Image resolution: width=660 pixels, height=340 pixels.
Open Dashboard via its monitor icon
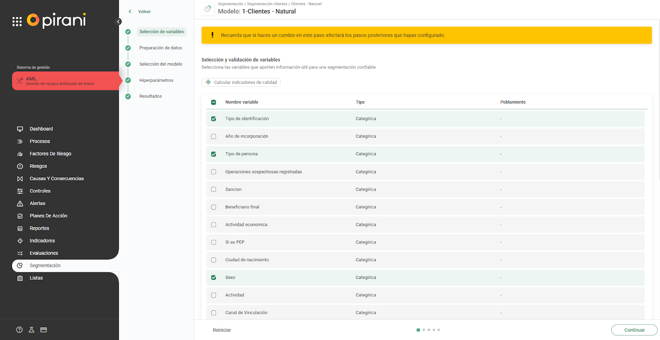(x=20, y=129)
